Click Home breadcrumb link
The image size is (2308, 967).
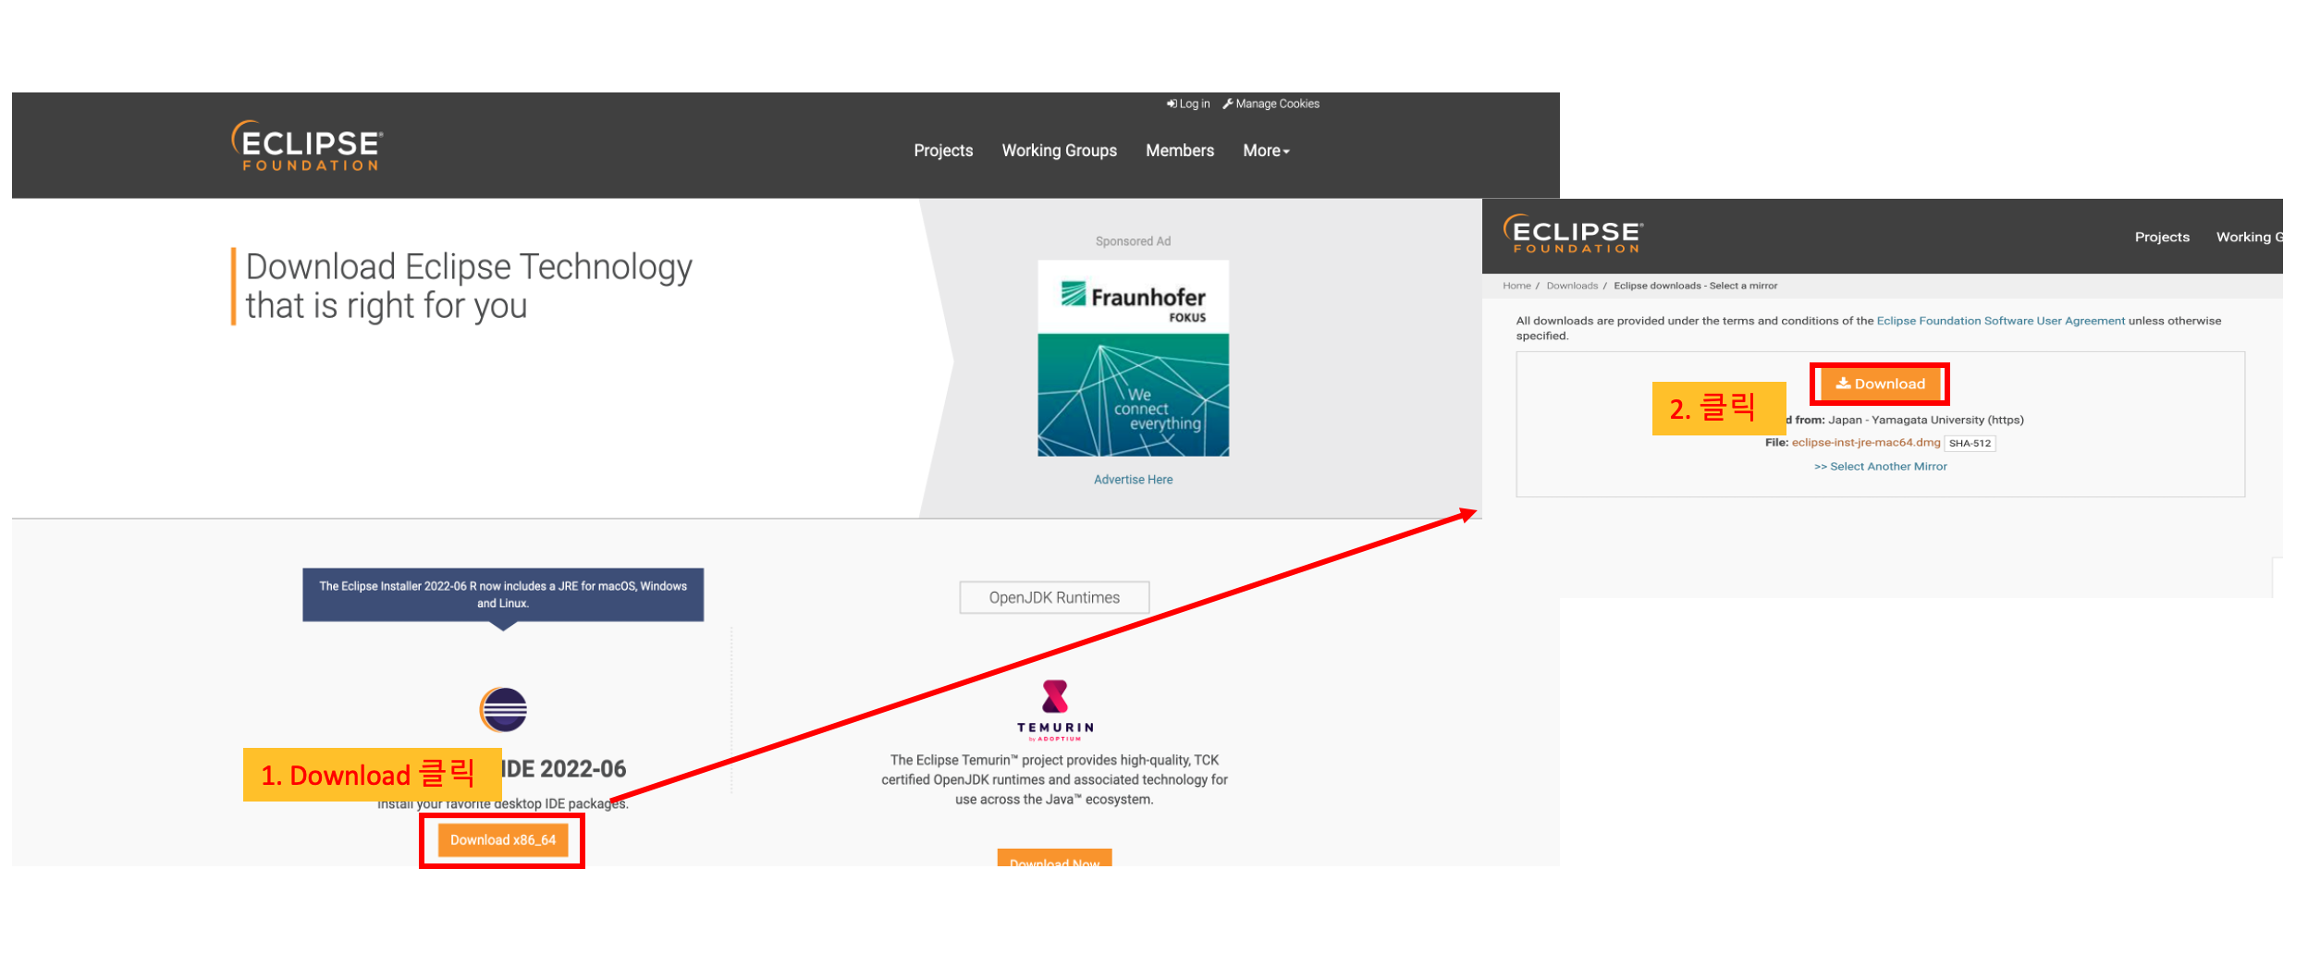(1516, 286)
